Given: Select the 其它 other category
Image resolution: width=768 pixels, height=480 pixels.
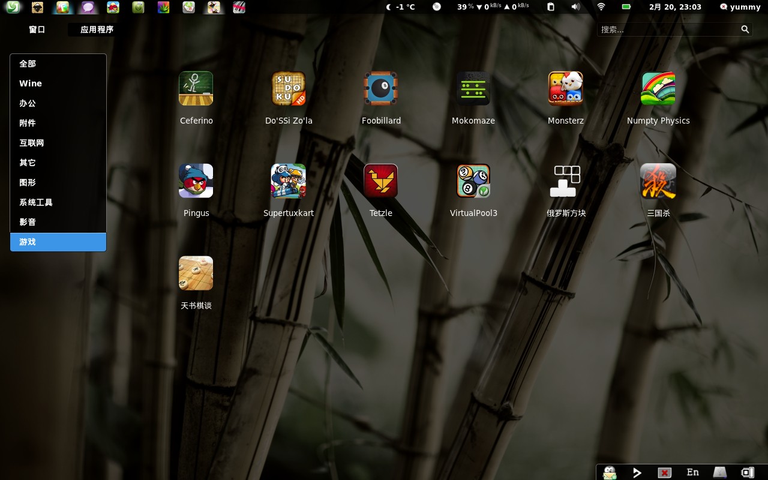Looking at the screenshot, I should 58,163.
